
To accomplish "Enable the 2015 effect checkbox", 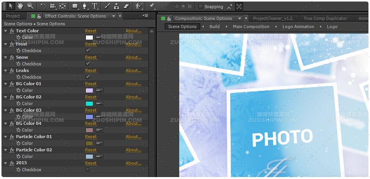I will [87, 170].
